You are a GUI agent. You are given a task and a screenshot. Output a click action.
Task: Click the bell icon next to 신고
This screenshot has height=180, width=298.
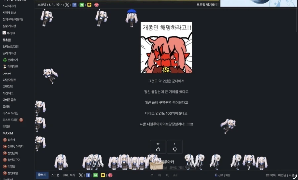tap(216, 175)
